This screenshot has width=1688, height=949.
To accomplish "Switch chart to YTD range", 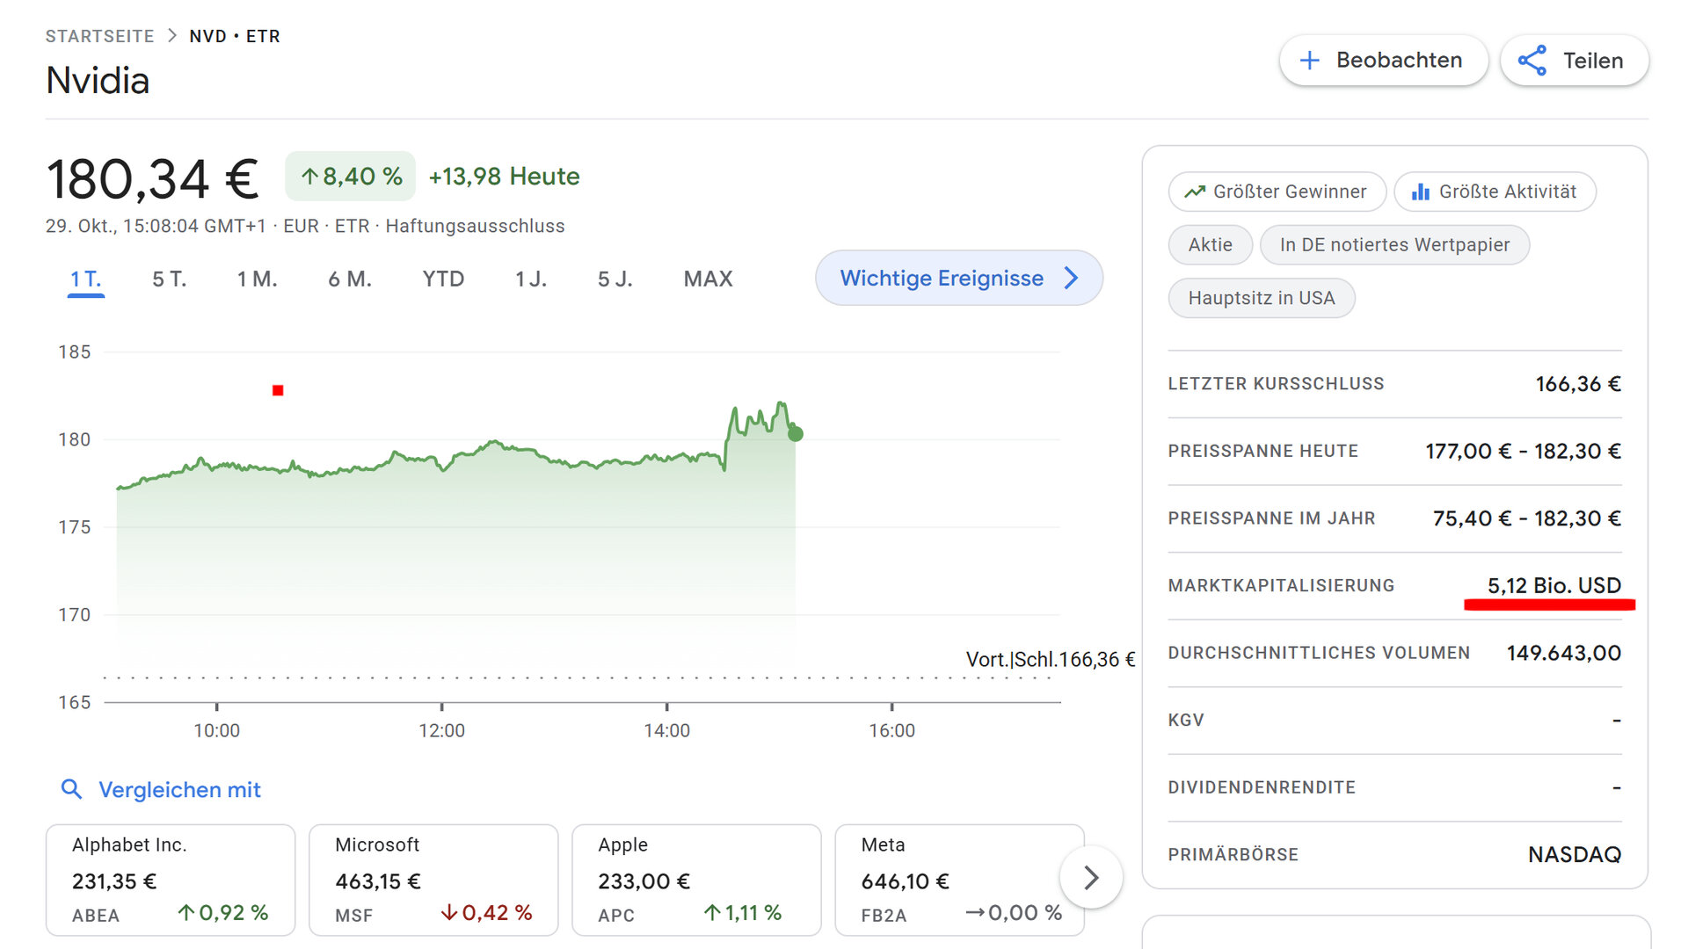I will pos(442,279).
